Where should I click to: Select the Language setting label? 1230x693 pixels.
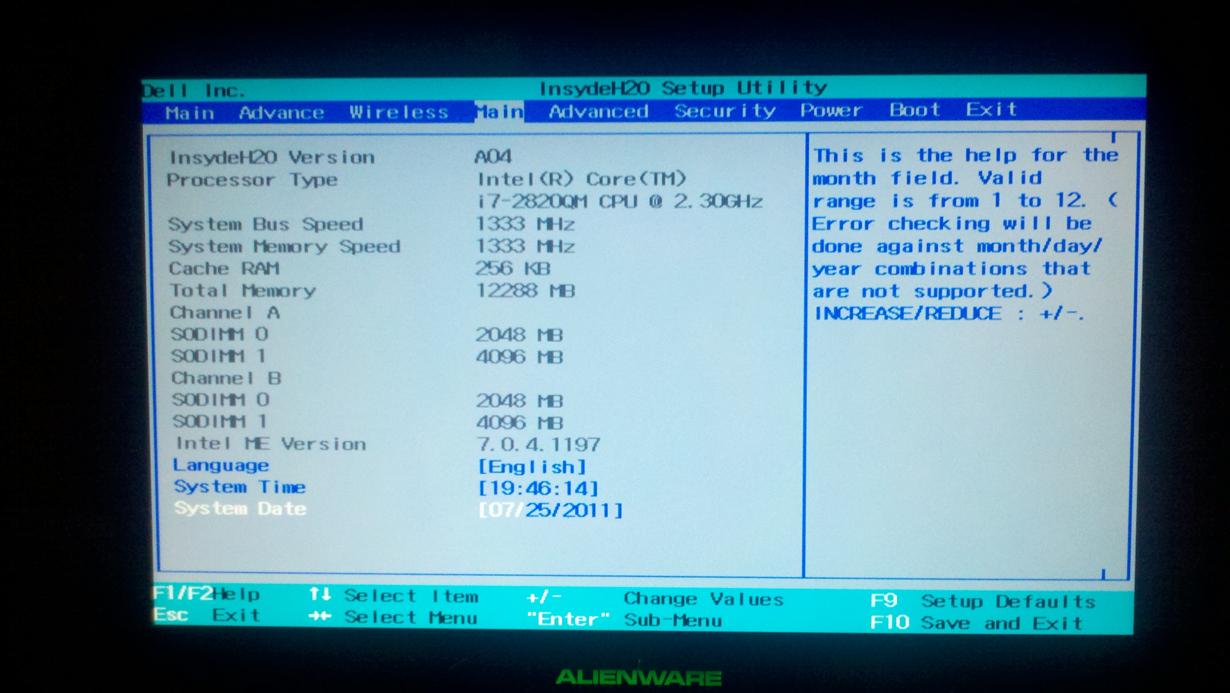pos(220,466)
